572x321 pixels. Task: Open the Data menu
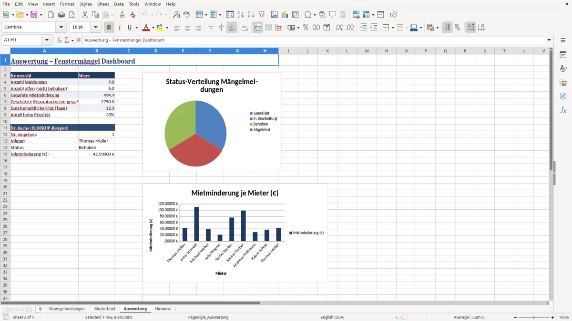click(119, 4)
